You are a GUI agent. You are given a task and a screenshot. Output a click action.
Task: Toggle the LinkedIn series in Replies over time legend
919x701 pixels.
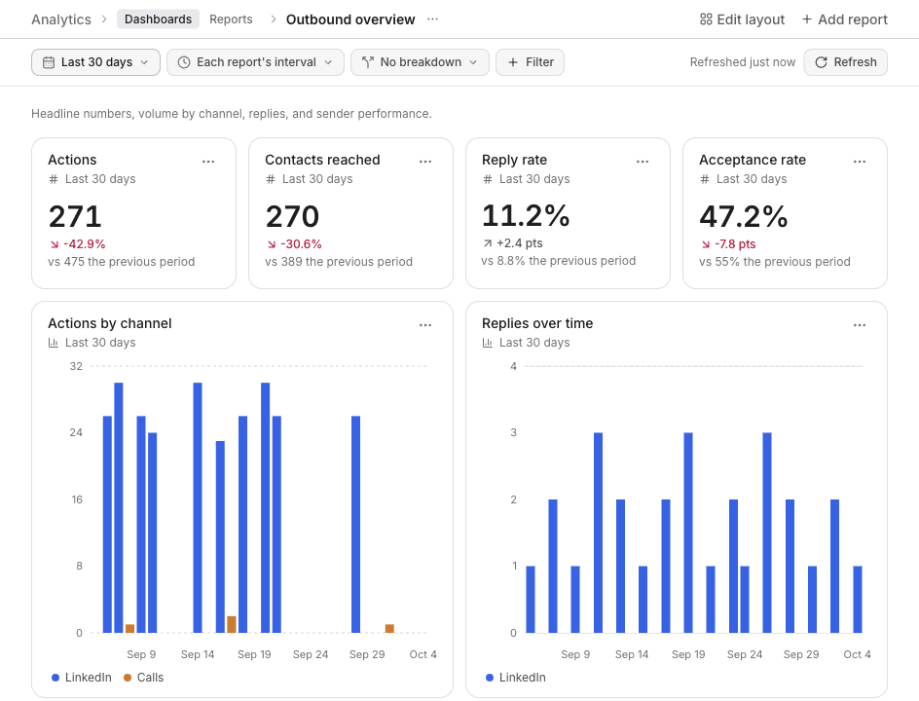coord(516,678)
